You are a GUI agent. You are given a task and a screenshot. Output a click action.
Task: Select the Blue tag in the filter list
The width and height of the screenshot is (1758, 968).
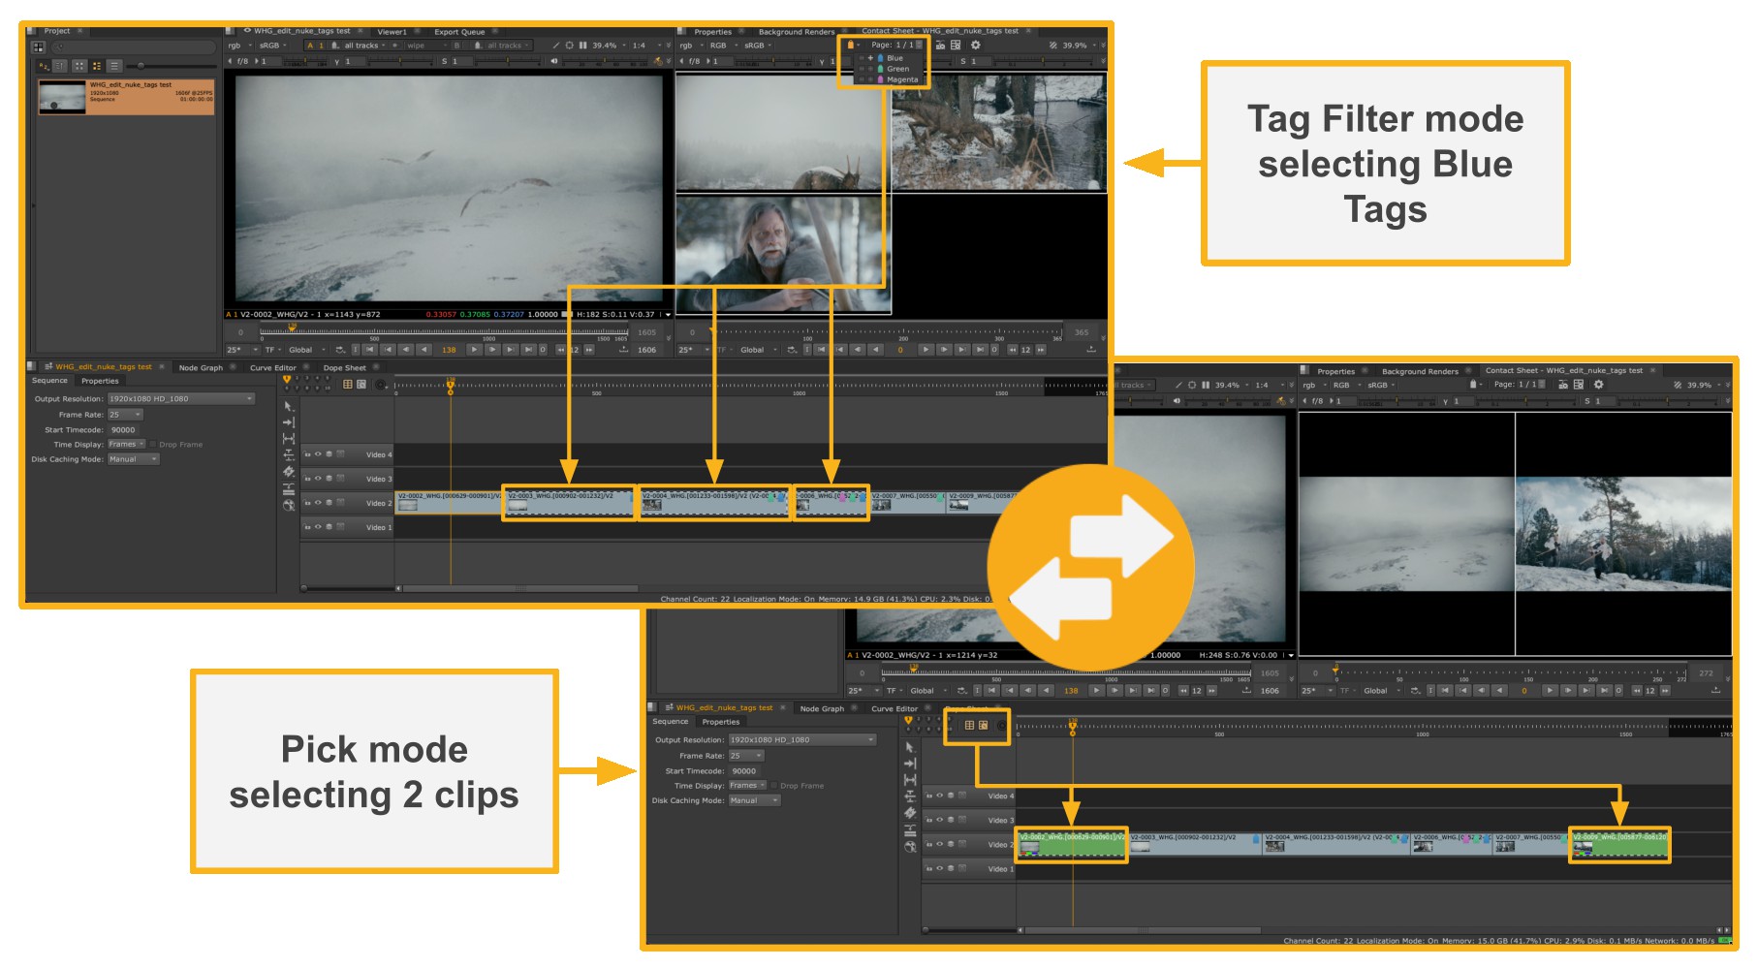tap(894, 57)
